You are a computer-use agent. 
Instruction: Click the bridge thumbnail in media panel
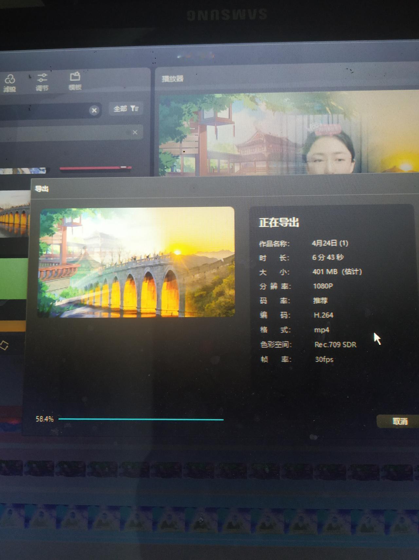(x=15, y=214)
